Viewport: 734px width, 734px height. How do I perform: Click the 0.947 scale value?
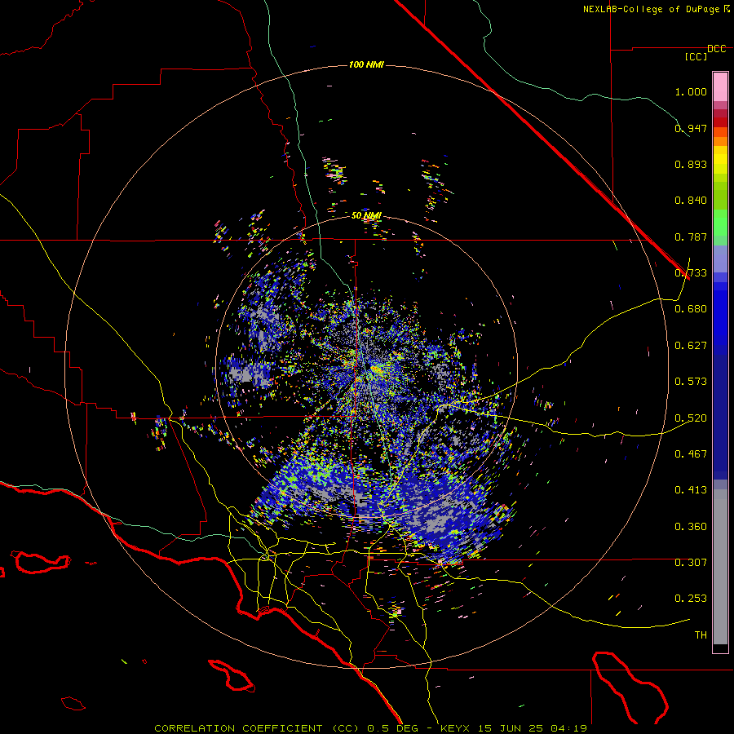691,128
